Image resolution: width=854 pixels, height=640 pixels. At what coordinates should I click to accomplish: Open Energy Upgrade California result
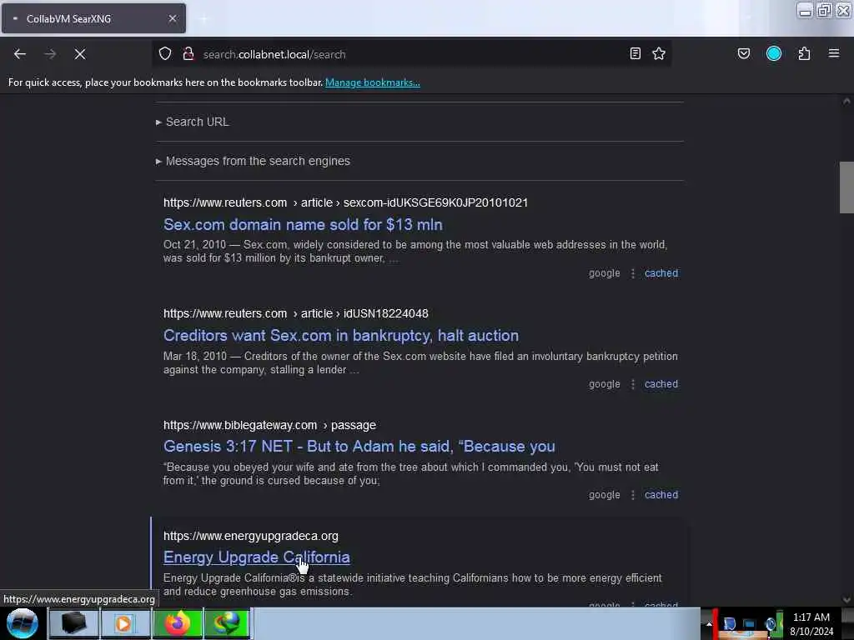(x=257, y=557)
